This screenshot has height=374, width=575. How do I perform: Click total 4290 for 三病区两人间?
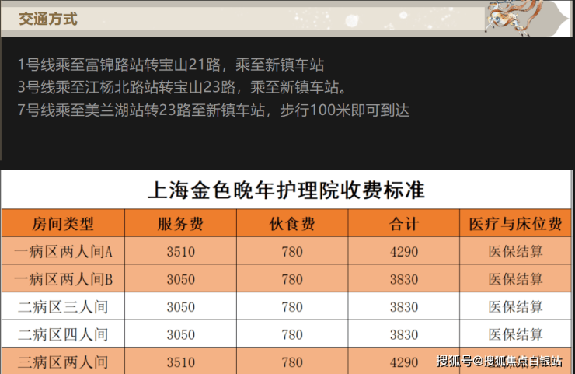[x=404, y=362]
